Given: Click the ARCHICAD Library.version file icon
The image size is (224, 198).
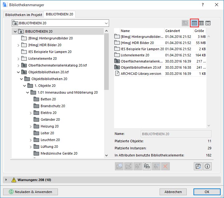Looking at the screenshot, I should pos(117,74).
